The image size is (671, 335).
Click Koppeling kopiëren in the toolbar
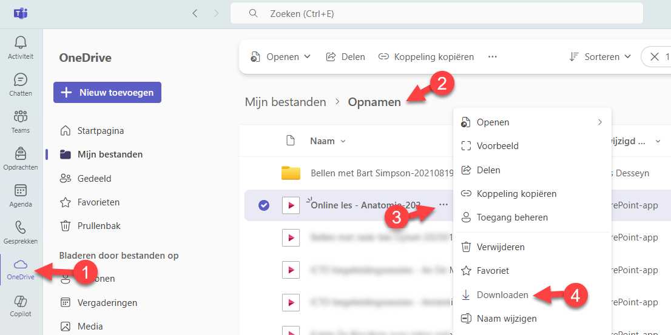[427, 57]
